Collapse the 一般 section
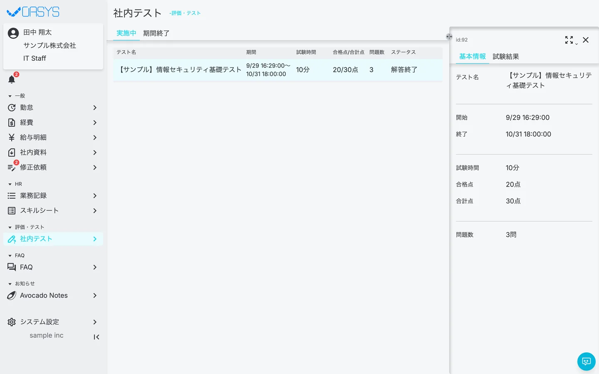 pyautogui.click(x=17, y=96)
